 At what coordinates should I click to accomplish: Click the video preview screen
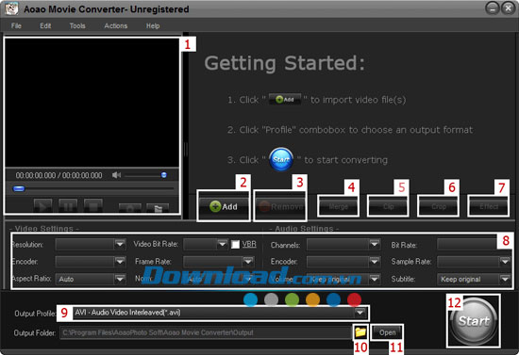pos(92,103)
